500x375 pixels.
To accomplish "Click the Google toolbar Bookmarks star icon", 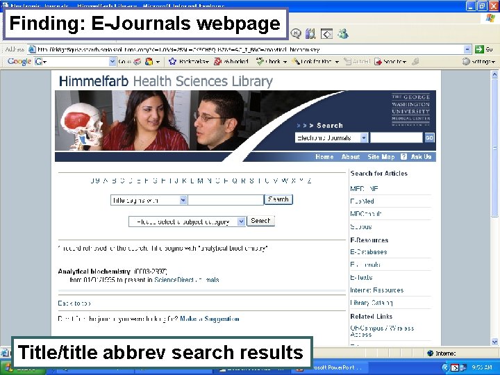I will tap(172, 61).
